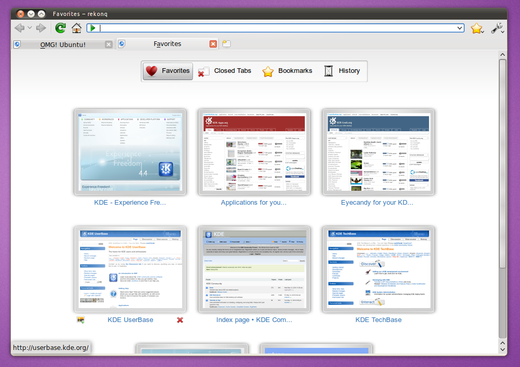Follow the 'KDE - Experience Fre...' link
520x367 pixels.
(x=130, y=203)
